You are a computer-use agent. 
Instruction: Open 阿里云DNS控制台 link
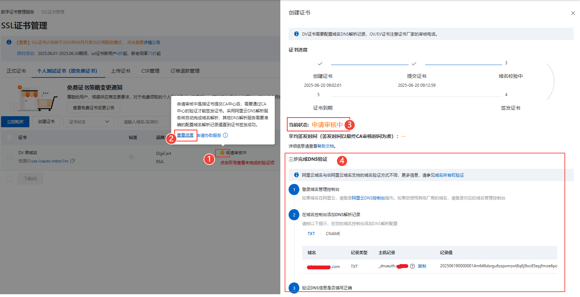click(x=368, y=198)
